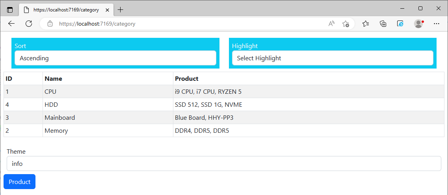Click the Highlight label
The image size is (448, 195).
(245, 46)
